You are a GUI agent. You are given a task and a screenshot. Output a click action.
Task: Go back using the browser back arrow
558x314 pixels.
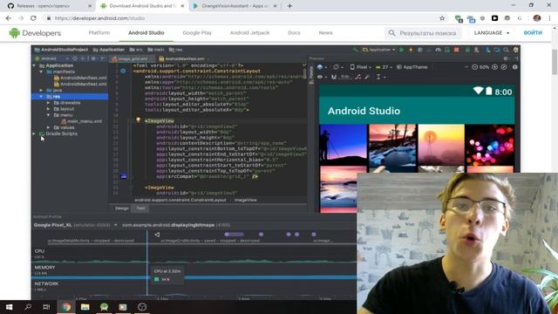click(9, 18)
